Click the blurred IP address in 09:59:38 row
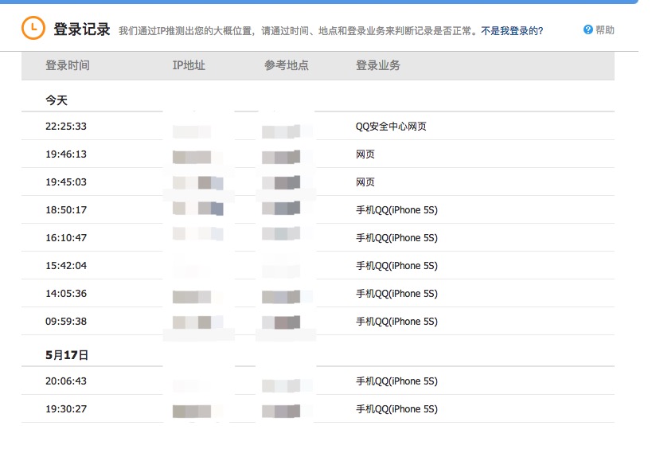Image resolution: width=652 pixels, height=453 pixels. coord(198,322)
